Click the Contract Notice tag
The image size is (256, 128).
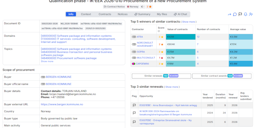pyautogui.click(x=114, y=7)
